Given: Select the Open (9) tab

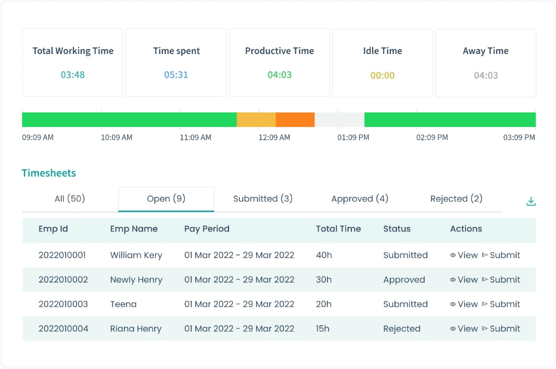Looking at the screenshot, I should click(x=166, y=199).
